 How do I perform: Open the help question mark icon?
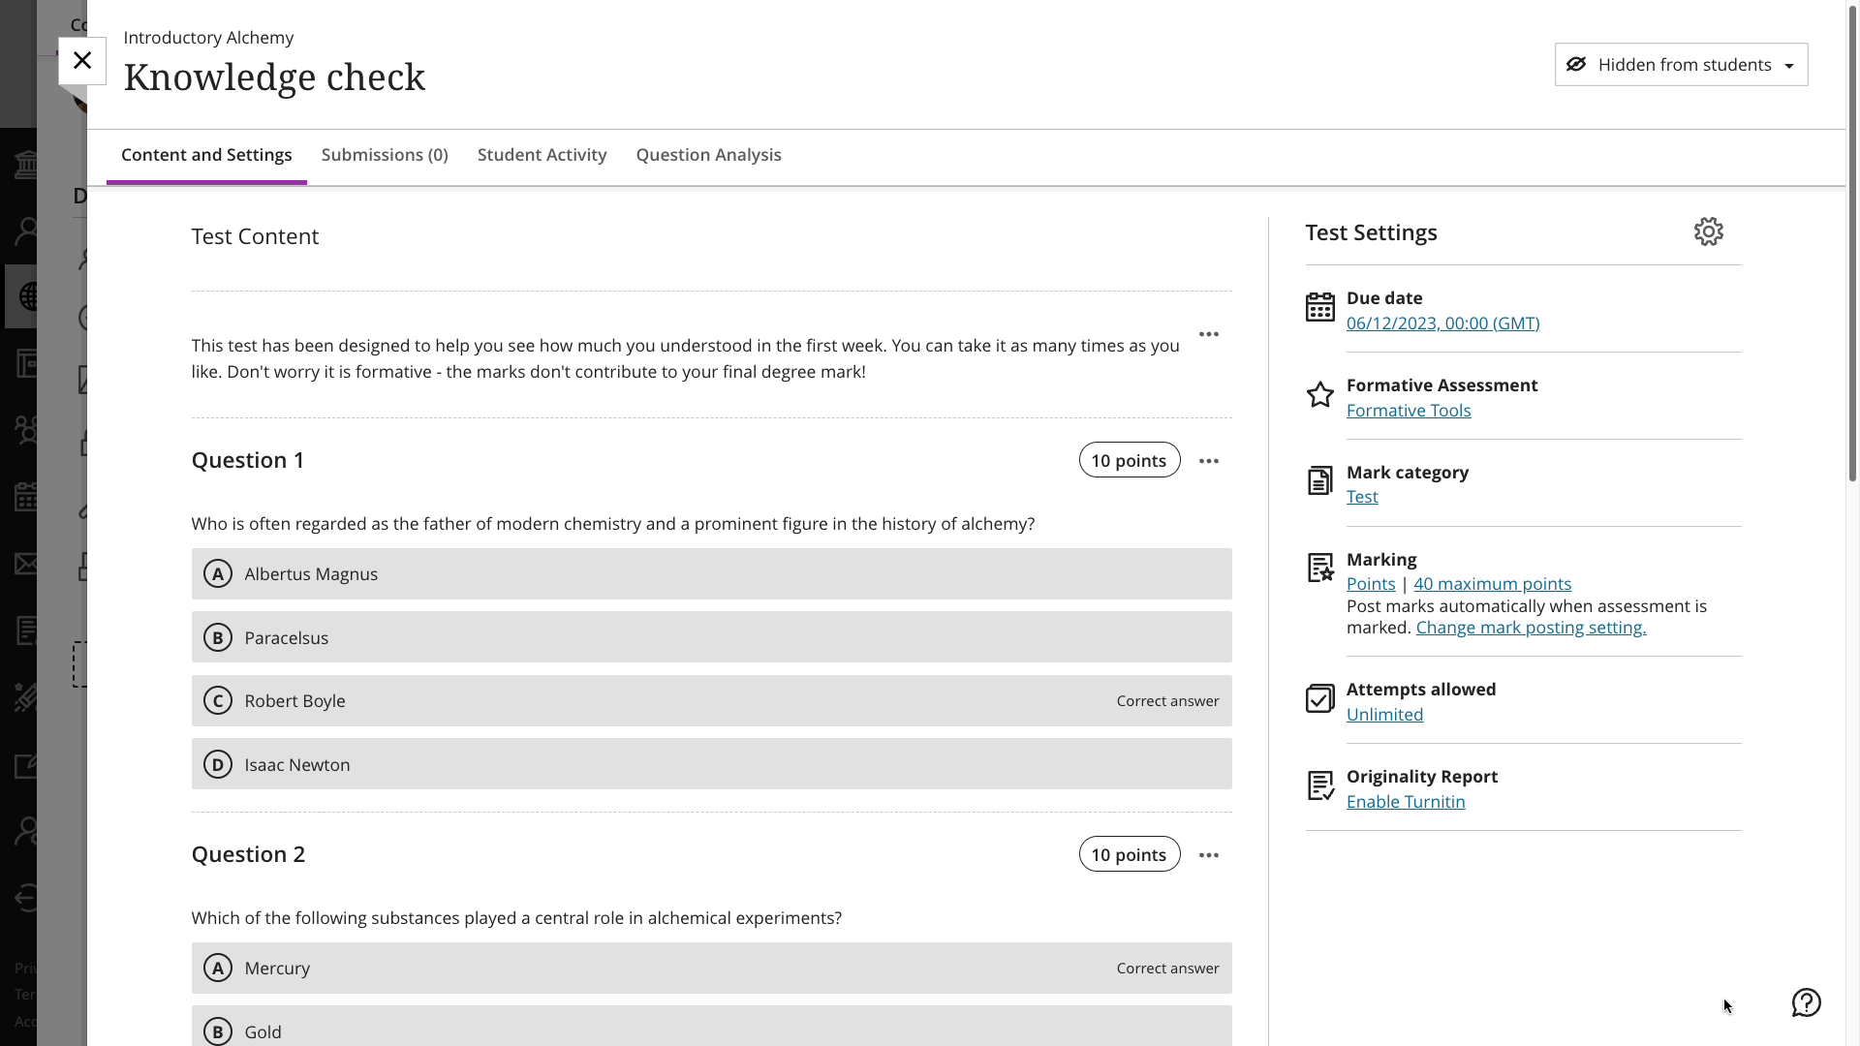tap(1806, 1003)
